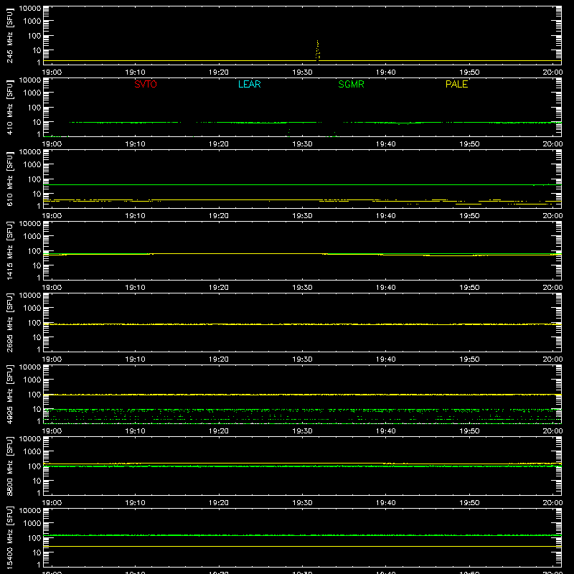This screenshot has width=574, height=574.
Task: Click the green SGMR station label
Action: 351,84
